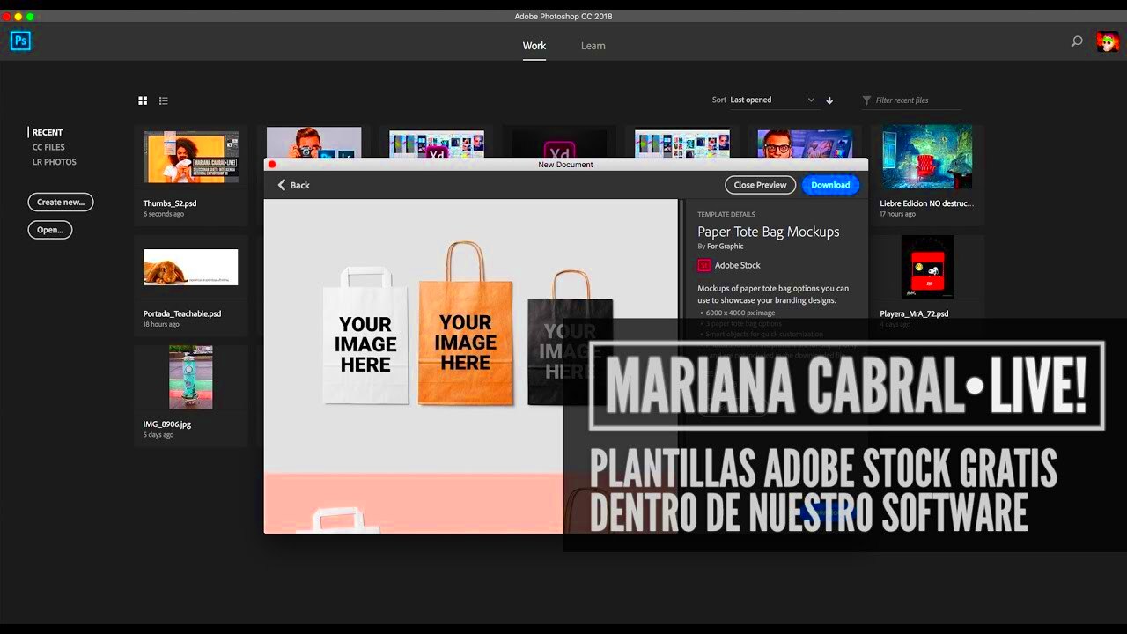Image resolution: width=1127 pixels, height=634 pixels.
Task: Click the Back chevron arrow icon
Action: pyautogui.click(x=282, y=185)
